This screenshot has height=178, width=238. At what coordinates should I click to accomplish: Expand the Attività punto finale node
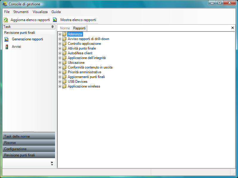click(x=60, y=48)
